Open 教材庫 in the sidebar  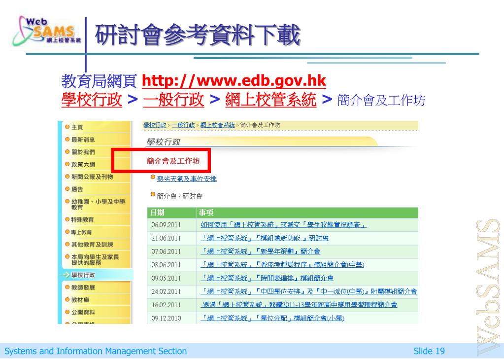point(80,300)
